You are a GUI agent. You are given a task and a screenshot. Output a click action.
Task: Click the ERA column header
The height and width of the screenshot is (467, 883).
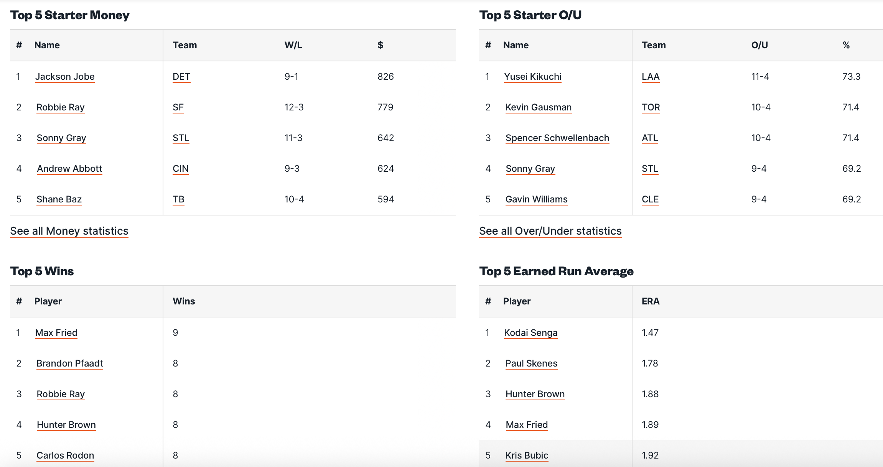tap(651, 301)
